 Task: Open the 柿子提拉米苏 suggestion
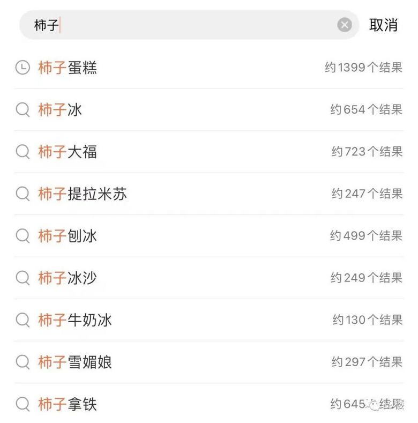[x=209, y=194]
